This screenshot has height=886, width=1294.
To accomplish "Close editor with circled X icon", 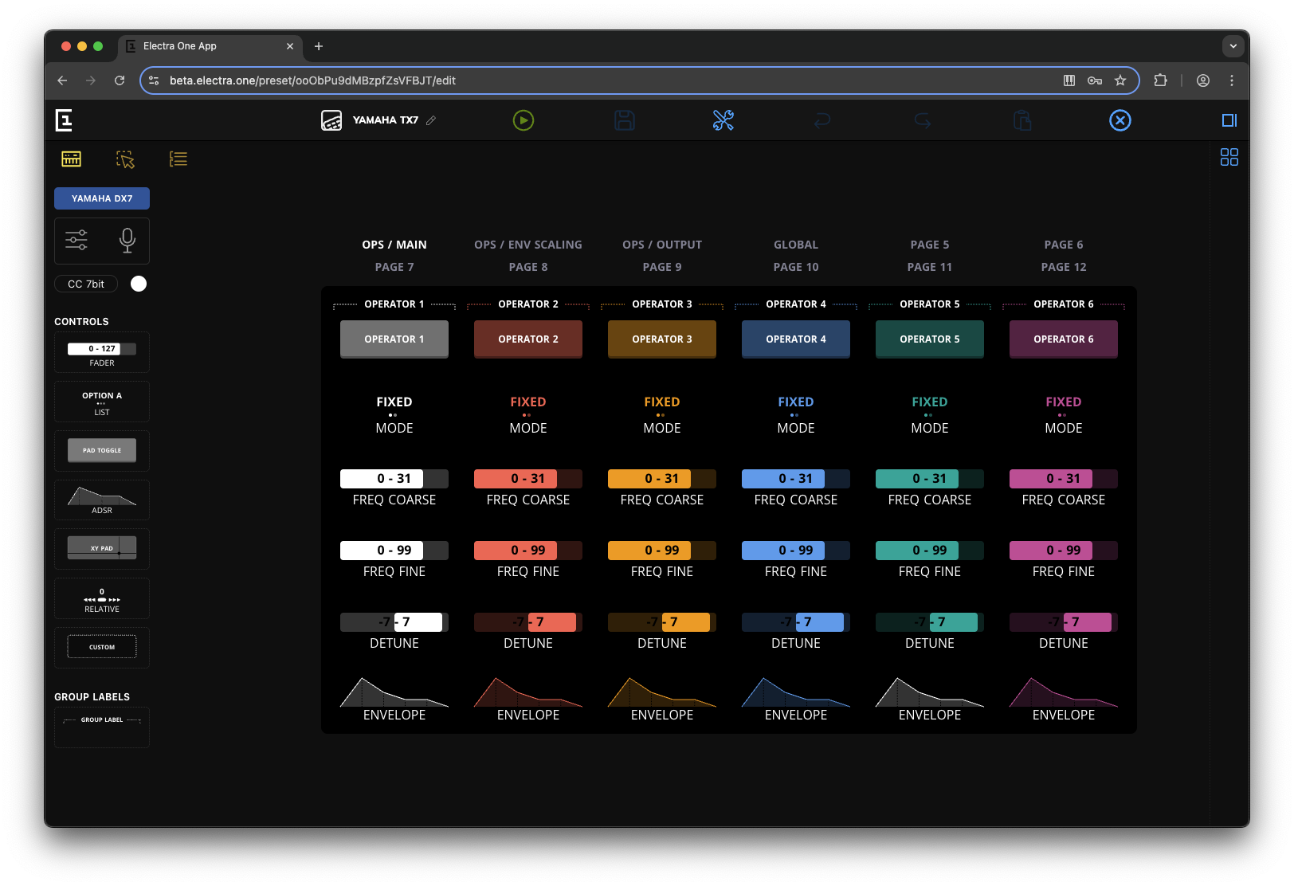I will click(x=1120, y=120).
